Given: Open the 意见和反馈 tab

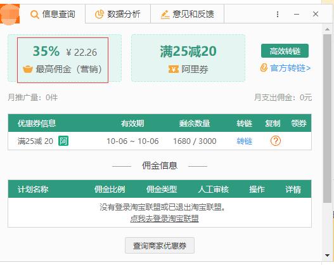Looking at the screenshot, I should 187,15.
